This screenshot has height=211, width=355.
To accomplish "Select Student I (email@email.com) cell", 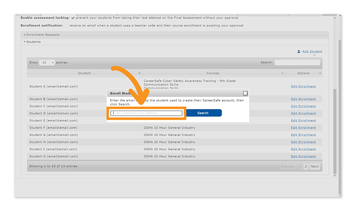I will [x=53, y=149].
